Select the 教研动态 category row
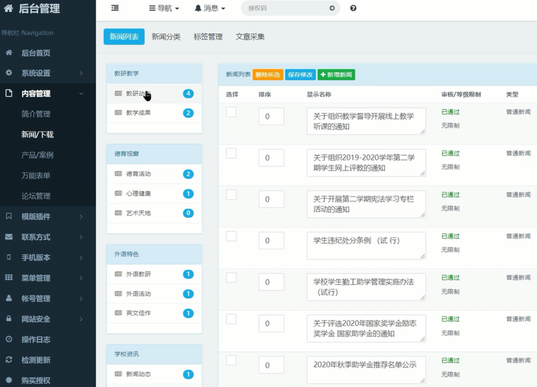 [154, 94]
